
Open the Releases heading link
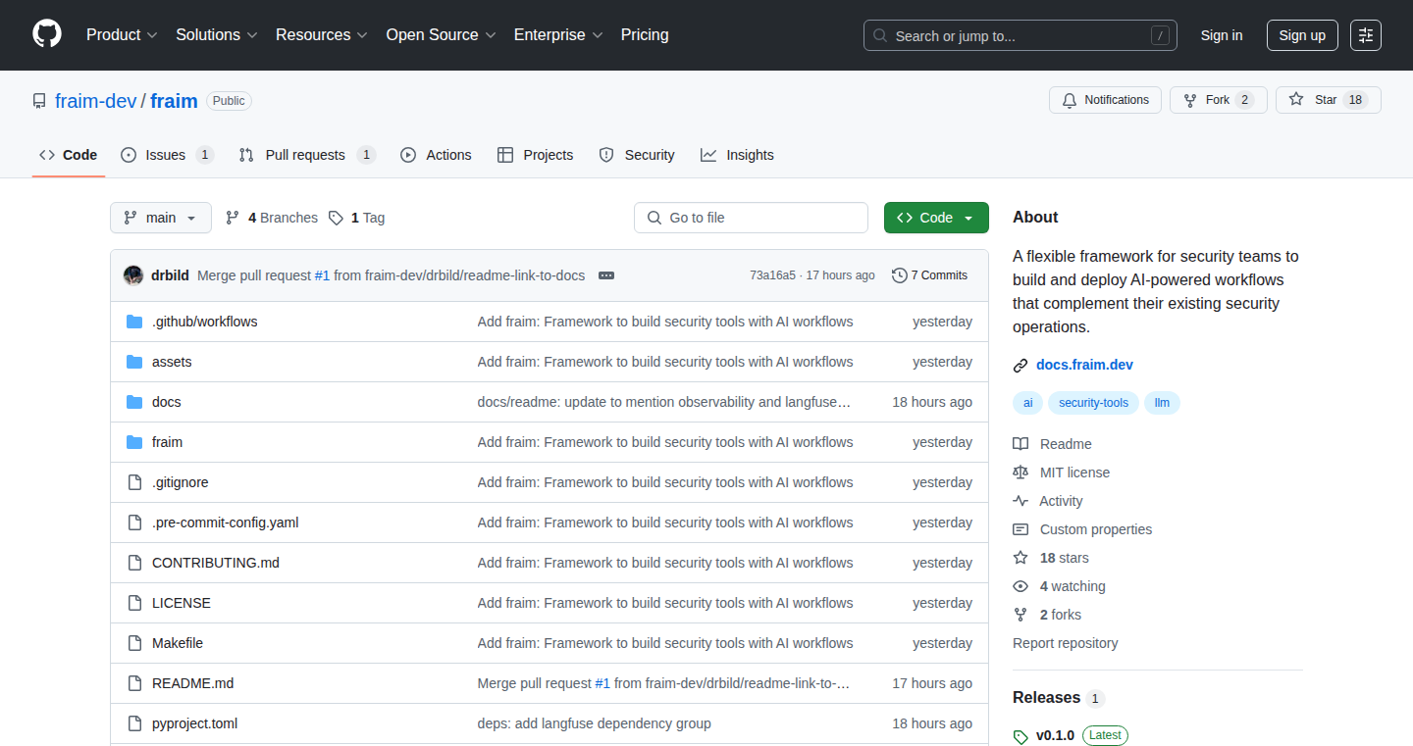1046,698
